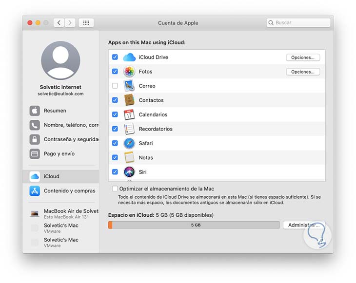Open Contraseña y seguridad section
Viewport: 356px width, 283px height.
(x=61, y=139)
